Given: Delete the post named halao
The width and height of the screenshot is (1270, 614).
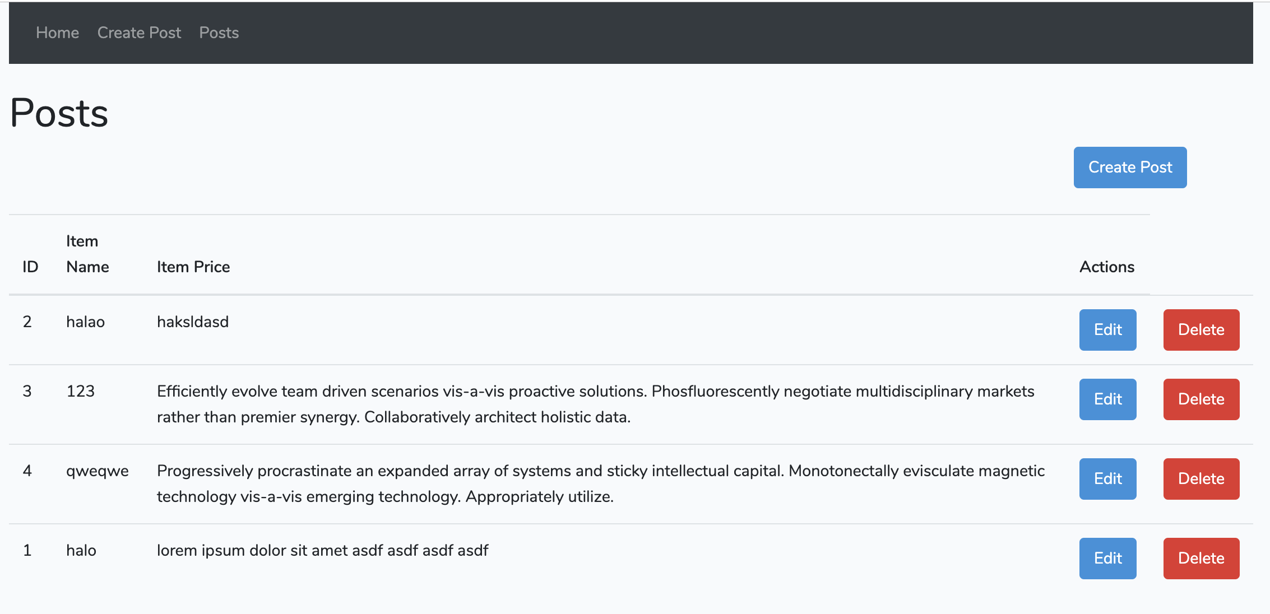Looking at the screenshot, I should (1201, 330).
